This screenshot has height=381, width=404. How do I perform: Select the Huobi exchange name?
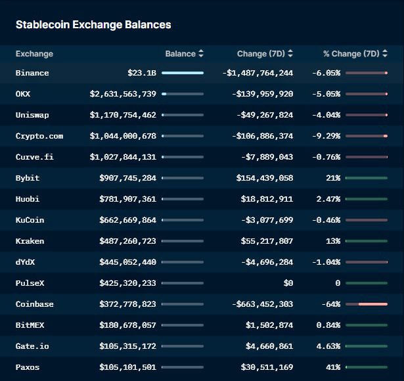click(x=28, y=199)
